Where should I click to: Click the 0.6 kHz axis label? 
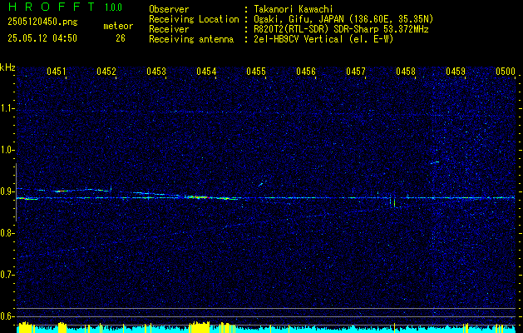click(x=6, y=316)
